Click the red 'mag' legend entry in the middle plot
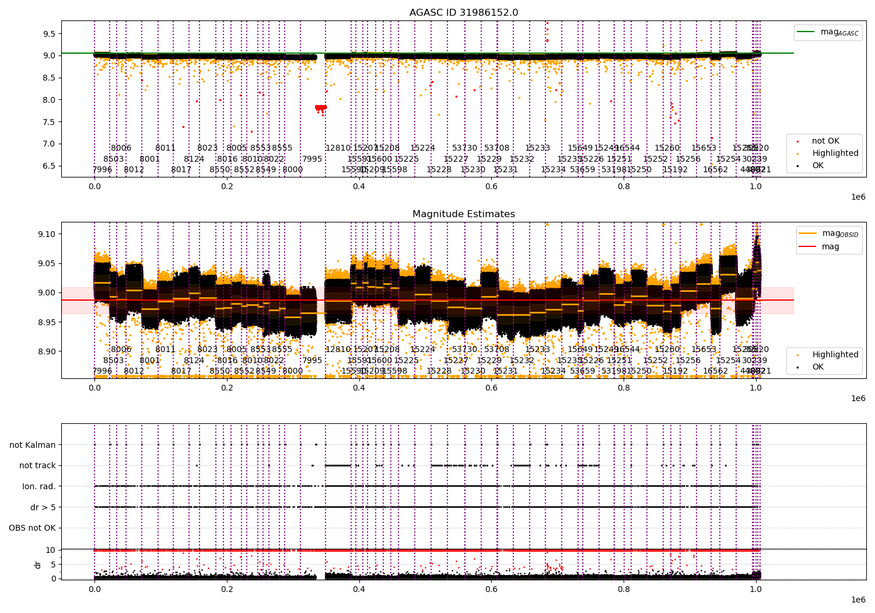Image resolution: width=875 pixels, height=613 pixels. pos(820,246)
